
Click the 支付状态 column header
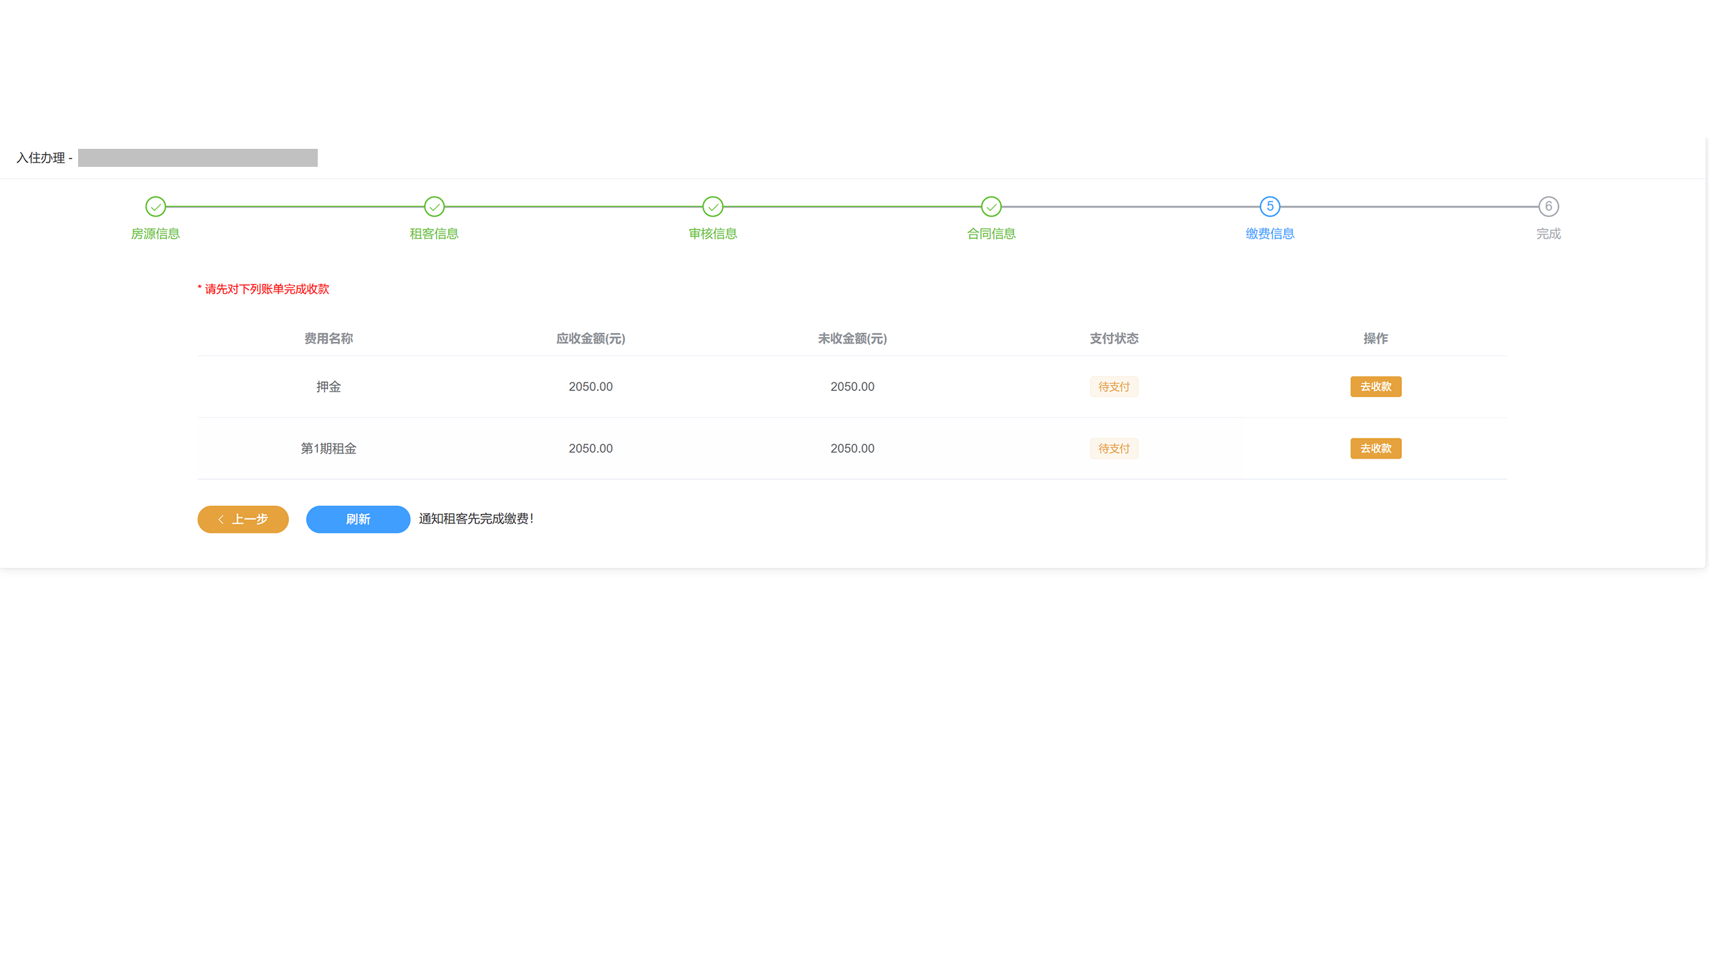pyautogui.click(x=1114, y=338)
